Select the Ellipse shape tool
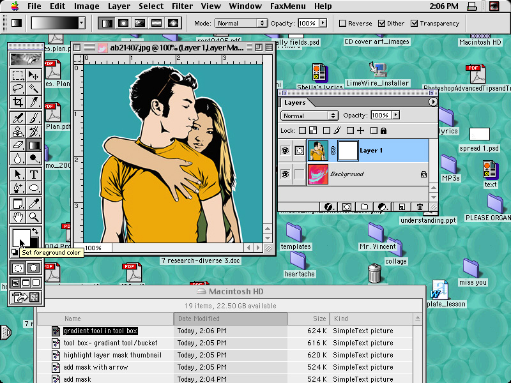Image resolution: width=511 pixels, height=383 pixels. click(34, 188)
